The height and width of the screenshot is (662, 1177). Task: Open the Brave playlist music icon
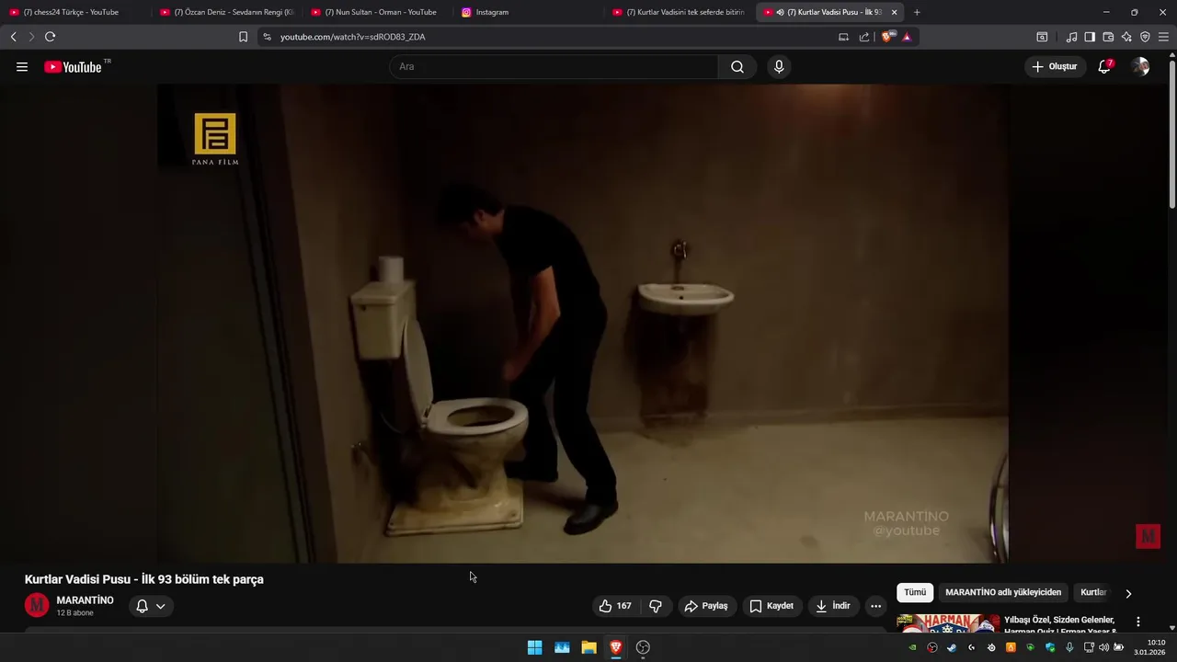click(1071, 37)
